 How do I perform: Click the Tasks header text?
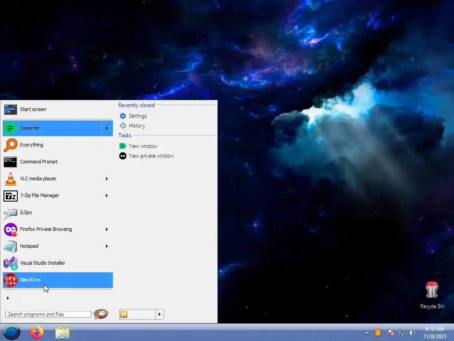point(125,135)
